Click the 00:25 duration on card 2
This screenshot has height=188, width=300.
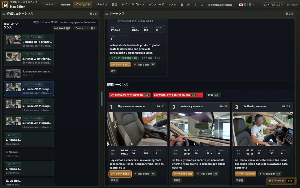click(223, 106)
